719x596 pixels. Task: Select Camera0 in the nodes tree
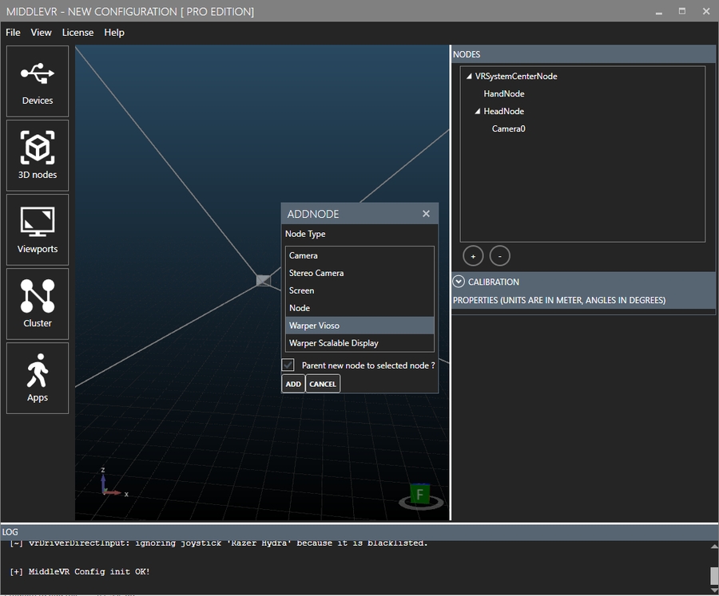[x=508, y=128]
